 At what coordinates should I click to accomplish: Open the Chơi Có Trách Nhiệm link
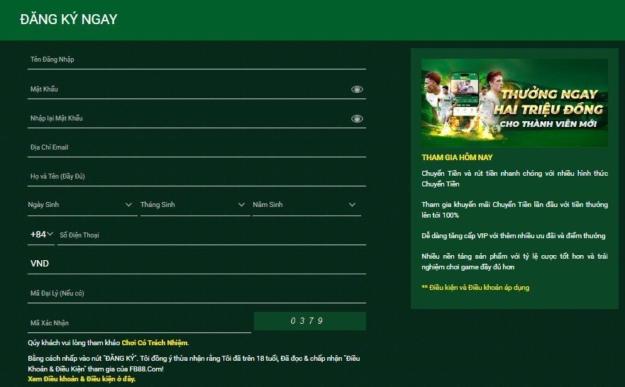point(154,343)
